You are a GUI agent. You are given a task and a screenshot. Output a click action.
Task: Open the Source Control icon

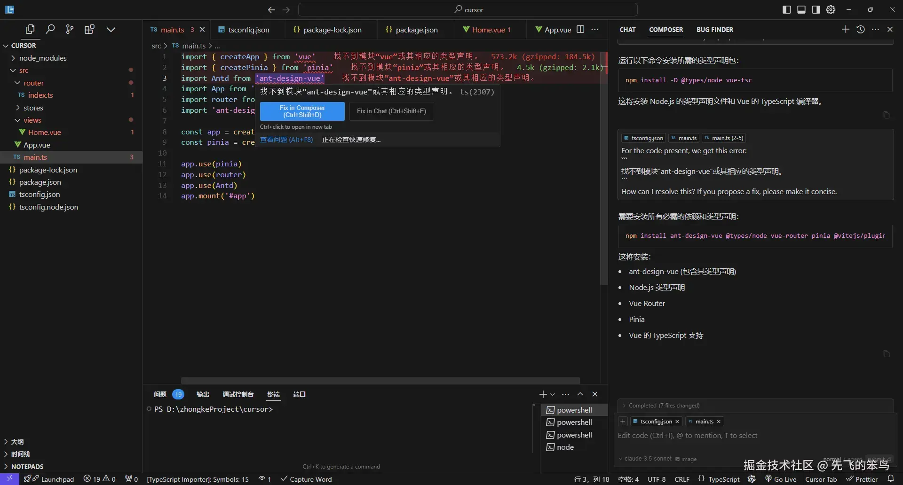coord(70,29)
